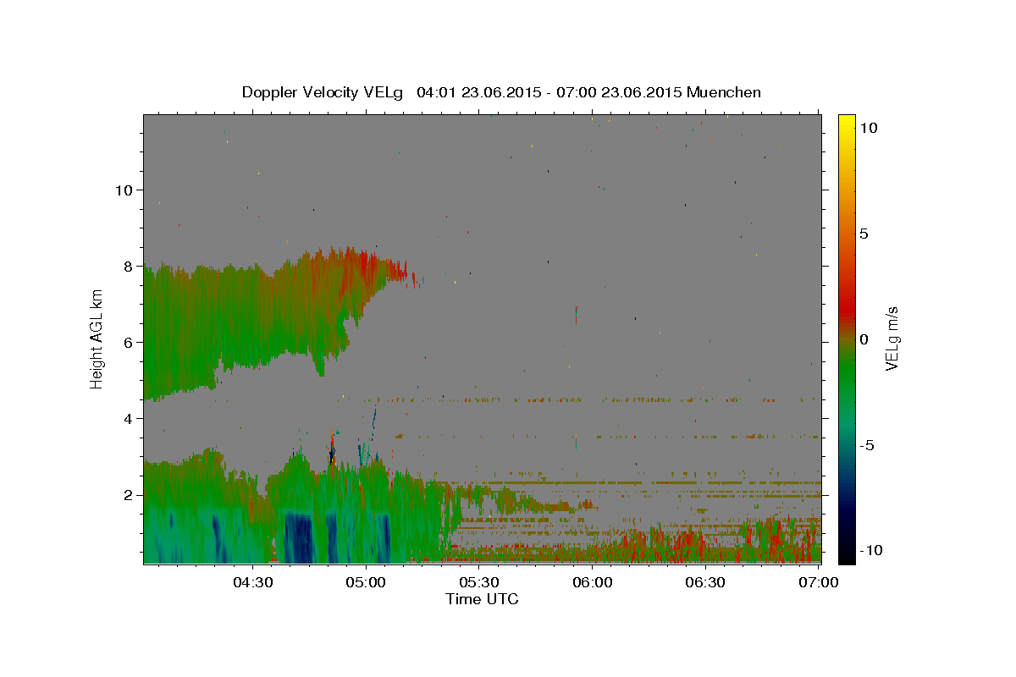Click the height axis label 6
The image size is (1016, 677).
point(127,342)
